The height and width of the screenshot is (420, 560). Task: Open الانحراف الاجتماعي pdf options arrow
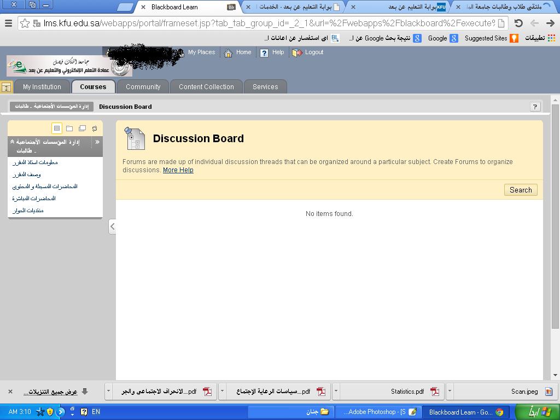[x=108, y=392]
